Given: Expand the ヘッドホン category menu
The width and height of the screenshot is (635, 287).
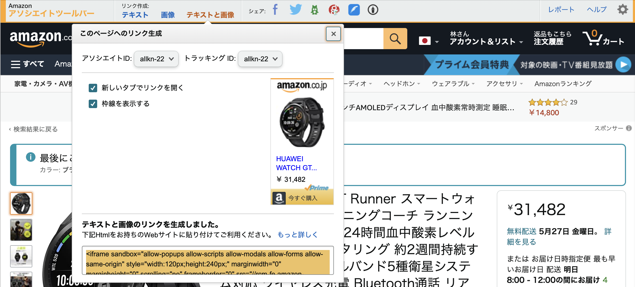Looking at the screenshot, I should click(402, 84).
